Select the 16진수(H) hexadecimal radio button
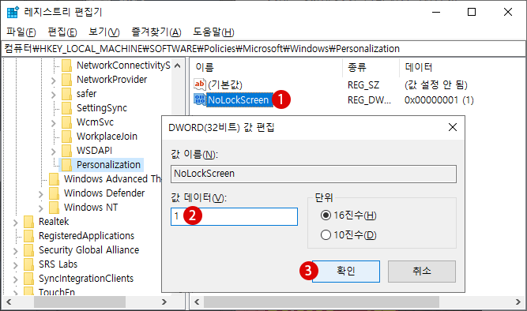Image resolution: width=527 pixels, height=311 pixels. point(326,215)
